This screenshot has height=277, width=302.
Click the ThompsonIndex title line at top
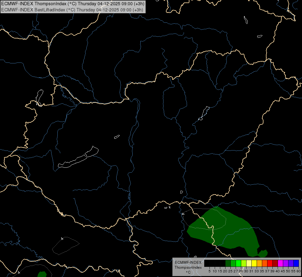[72, 4]
